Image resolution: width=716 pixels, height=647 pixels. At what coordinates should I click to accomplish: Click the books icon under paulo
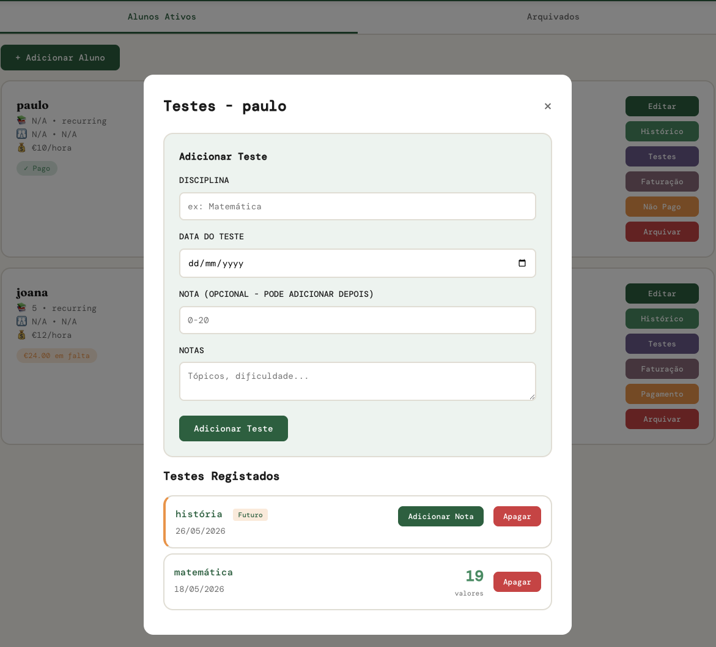[21, 120]
